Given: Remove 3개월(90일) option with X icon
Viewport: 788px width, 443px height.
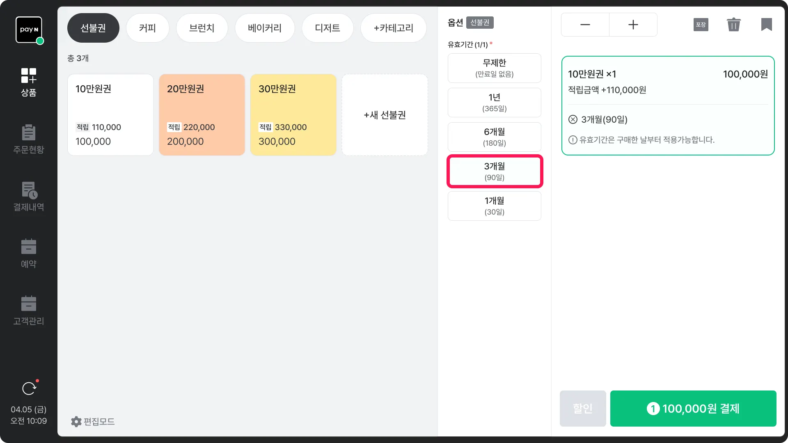Looking at the screenshot, I should pos(573,119).
